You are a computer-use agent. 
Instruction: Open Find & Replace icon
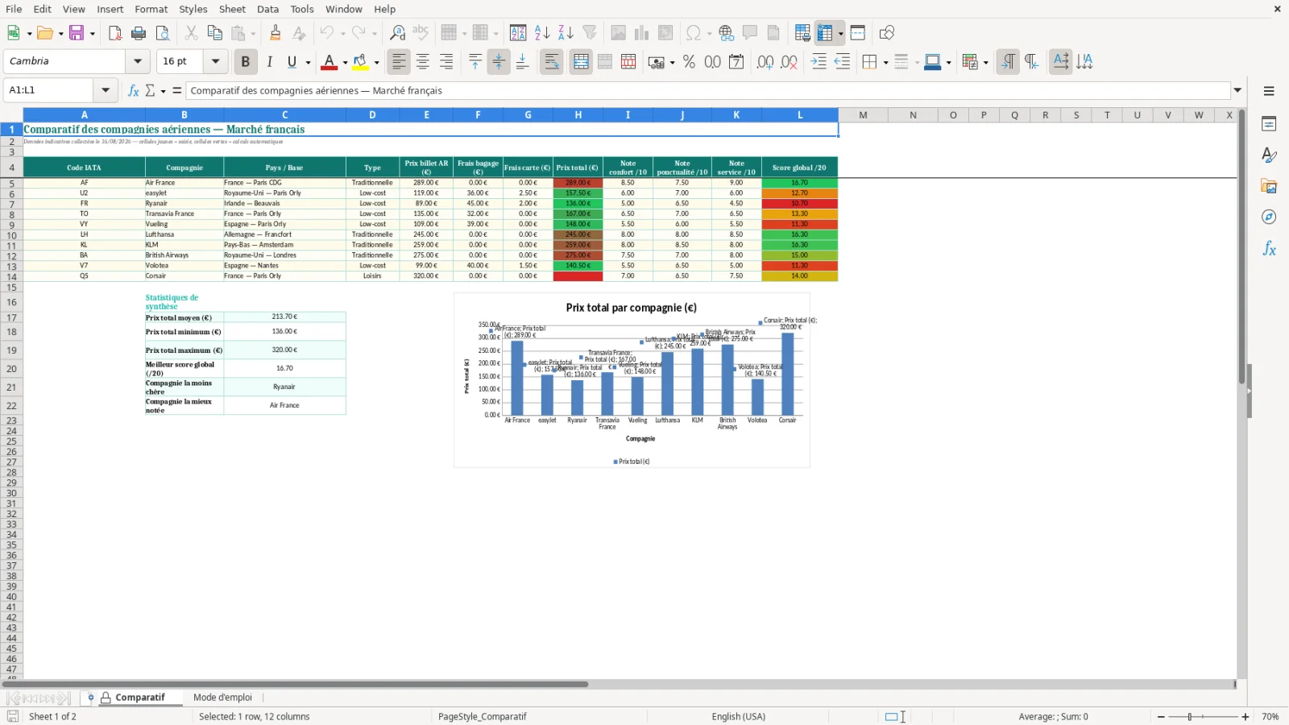pos(397,33)
